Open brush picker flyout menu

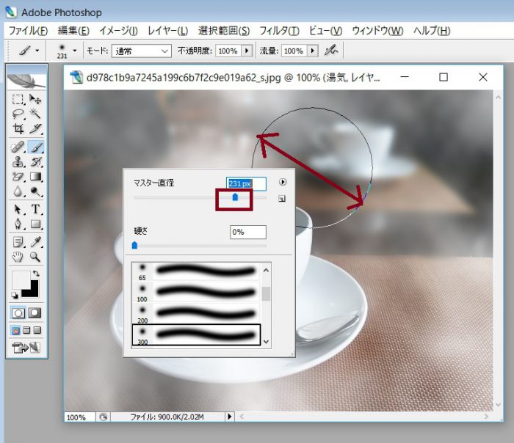(x=282, y=182)
